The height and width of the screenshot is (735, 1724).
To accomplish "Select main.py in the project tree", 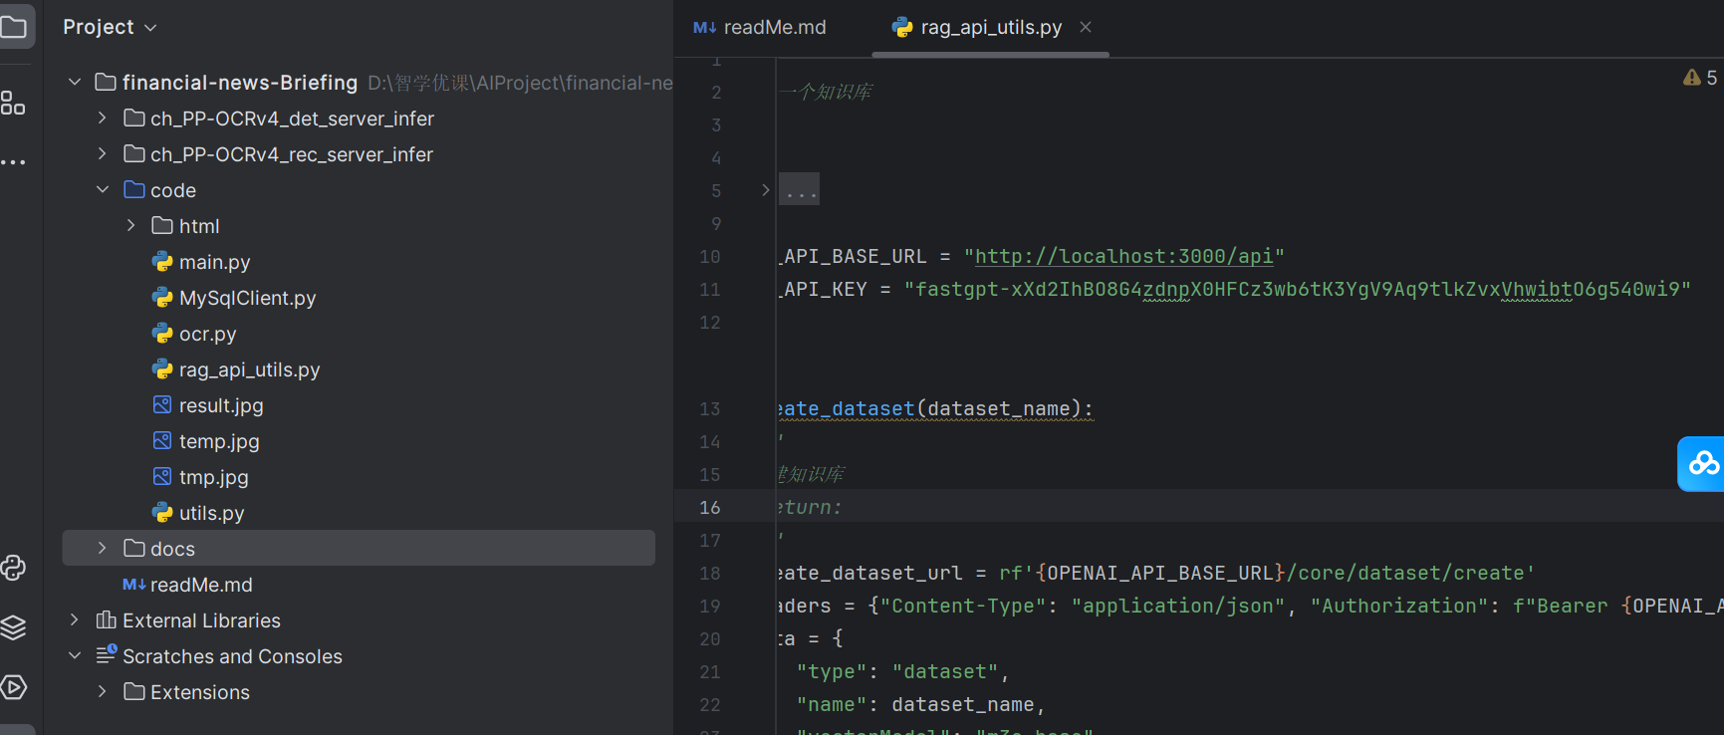I will 214,262.
